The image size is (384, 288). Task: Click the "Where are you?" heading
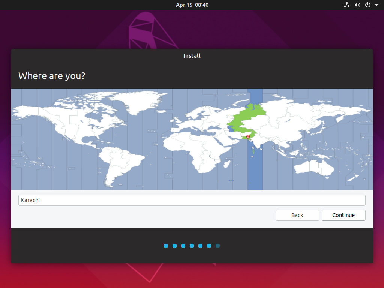pos(52,76)
